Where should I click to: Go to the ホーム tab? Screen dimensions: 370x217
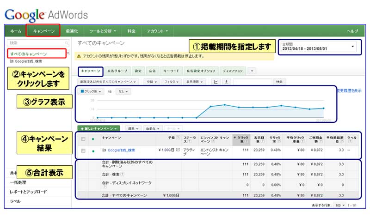click(16, 31)
